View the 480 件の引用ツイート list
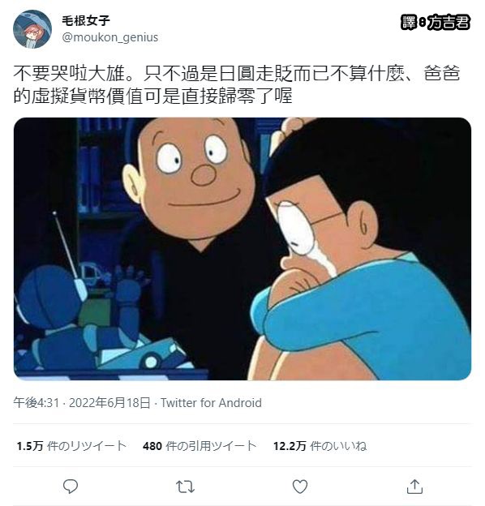The height and width of the screenshot is (506, 485). point(200,446)
